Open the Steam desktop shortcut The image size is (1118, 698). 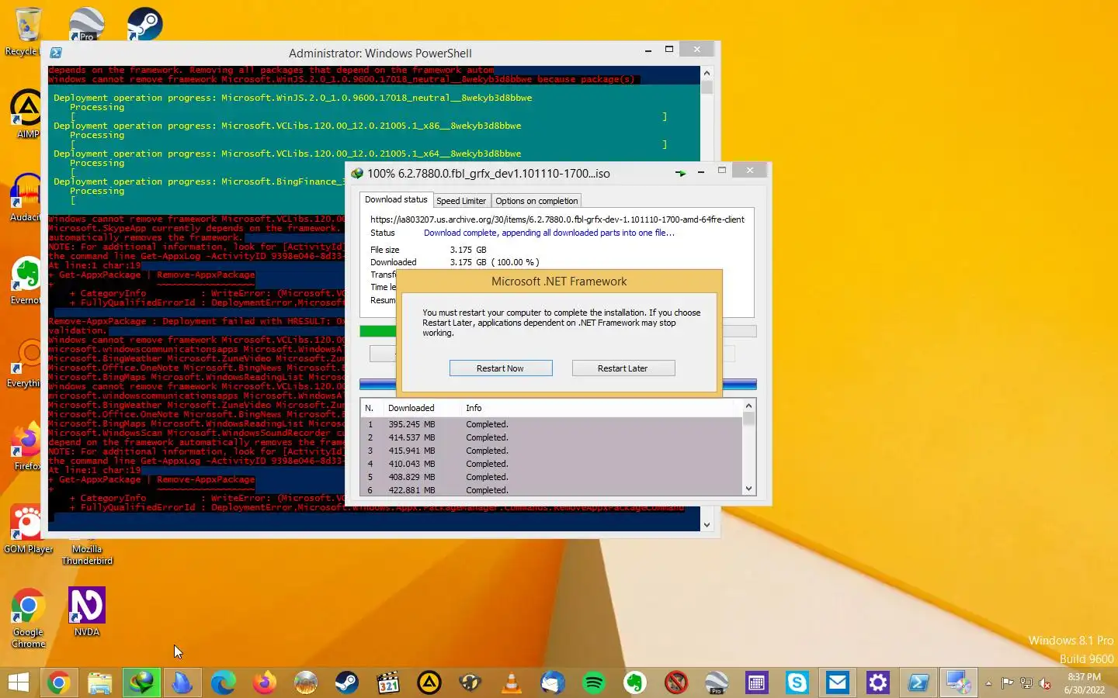(x=144, y=23)
